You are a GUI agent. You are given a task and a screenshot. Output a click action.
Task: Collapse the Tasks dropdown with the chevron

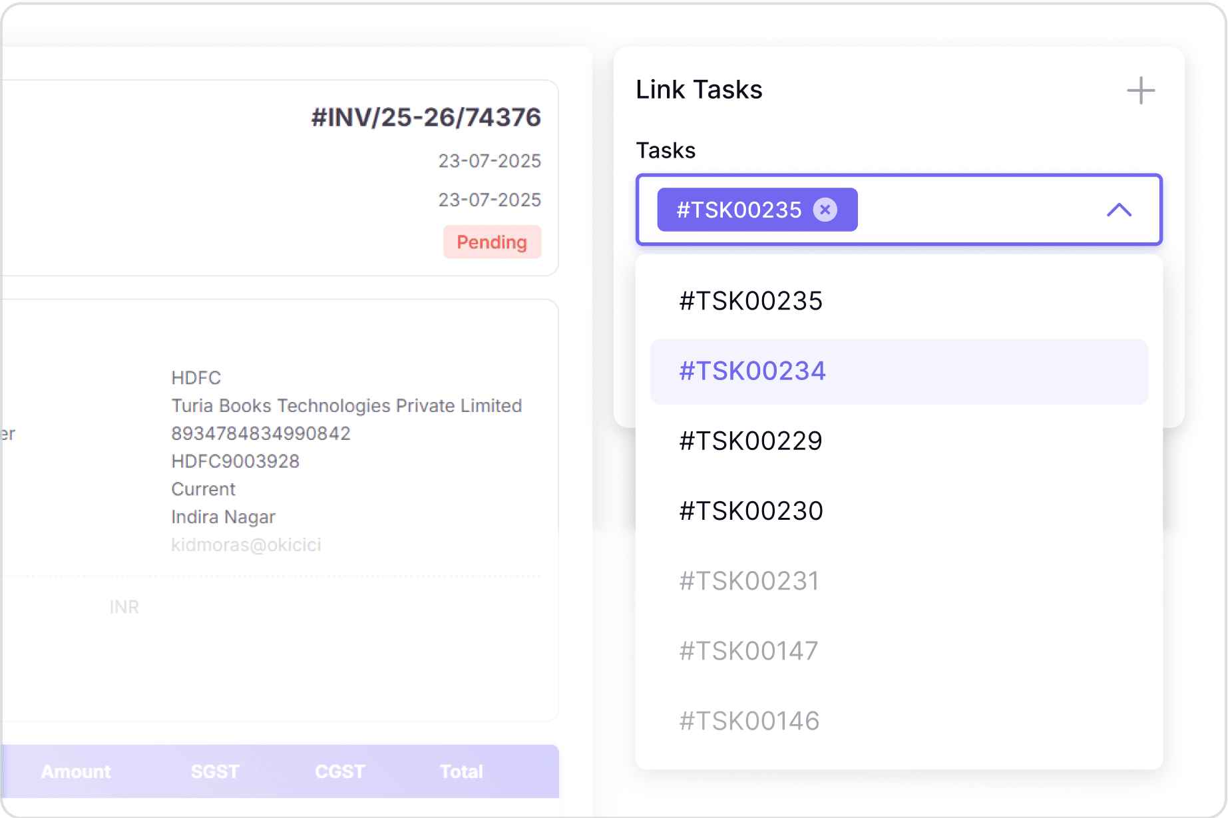pyautogui.click(x=1119, y=210)
